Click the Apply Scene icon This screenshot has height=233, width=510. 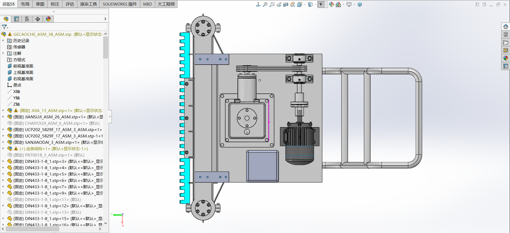338,5
